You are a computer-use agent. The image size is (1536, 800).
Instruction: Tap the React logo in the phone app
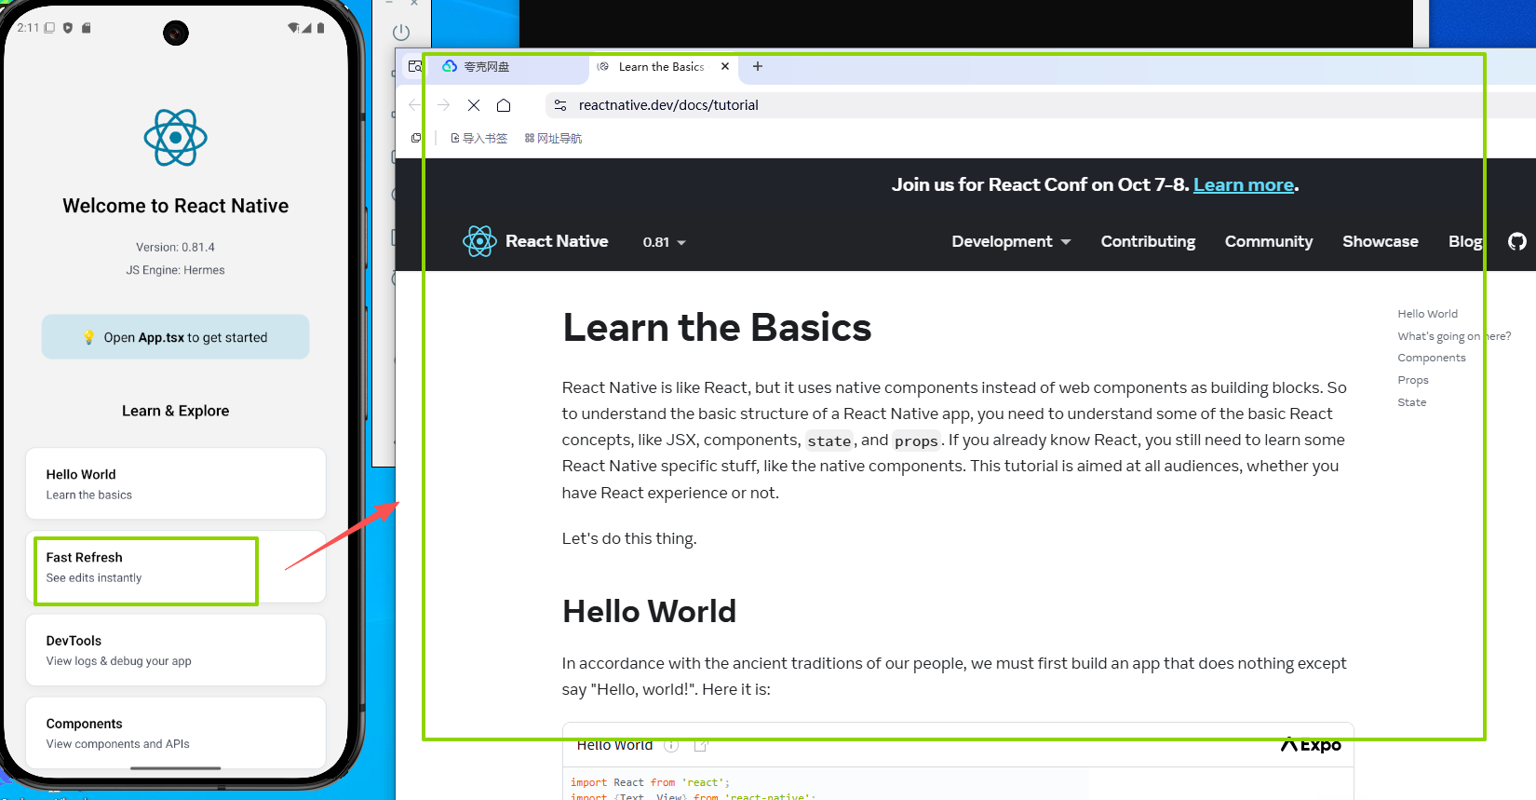[175, 138]
